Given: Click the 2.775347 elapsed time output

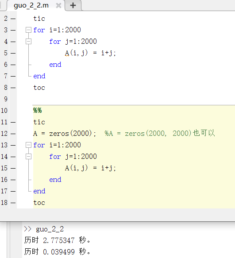Looking at the screenshot, I should coord(59,240).
